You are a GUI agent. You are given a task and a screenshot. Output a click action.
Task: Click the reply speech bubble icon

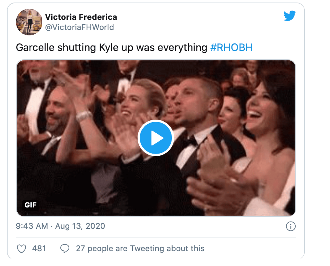coord(65,248)
